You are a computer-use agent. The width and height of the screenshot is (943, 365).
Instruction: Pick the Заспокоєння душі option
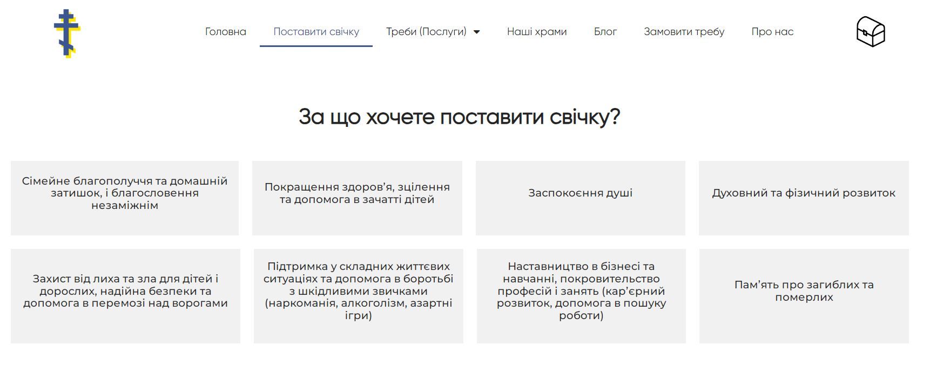580,198
